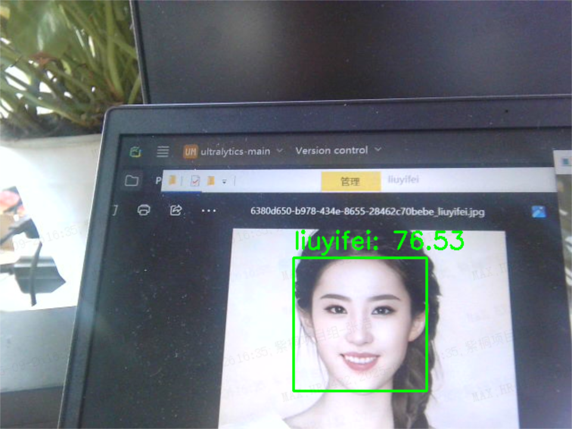Open the PyCharm application logo menu
The image size is (572, 429).
tap(136, 151)
